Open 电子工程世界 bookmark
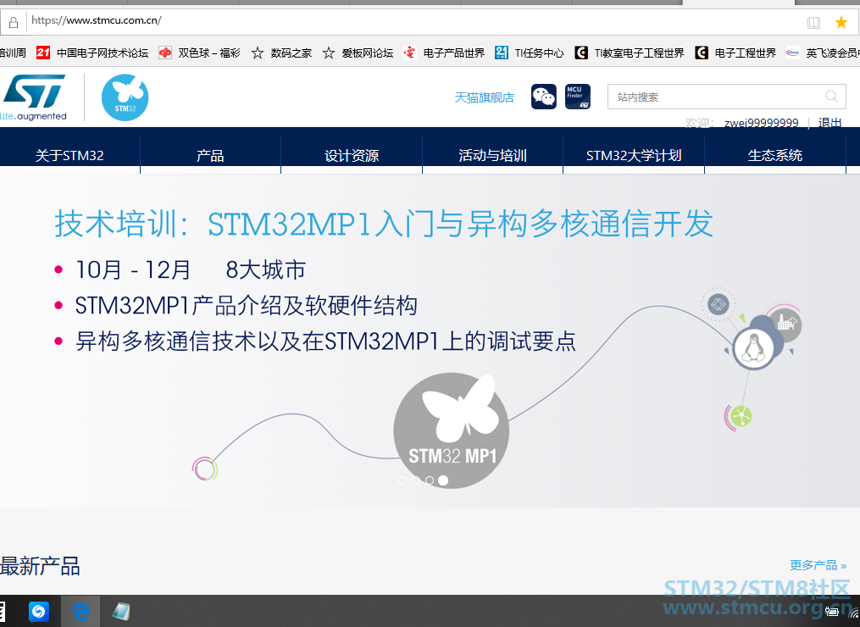Screen dimensions: 860x627 [735, 53]
